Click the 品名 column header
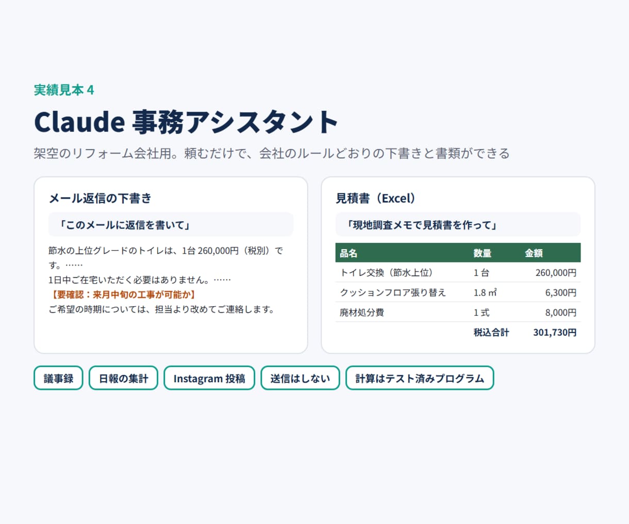 pos(349,253)
